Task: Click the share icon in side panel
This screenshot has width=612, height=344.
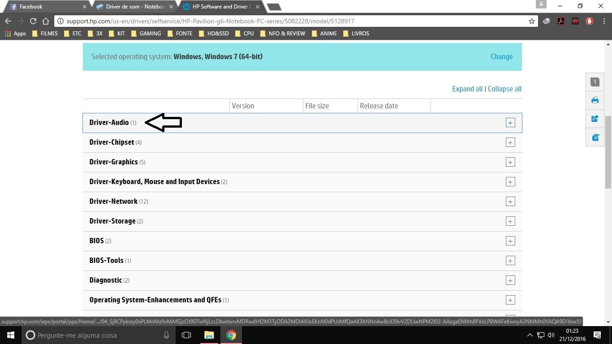Action: (x=595, y=119)
